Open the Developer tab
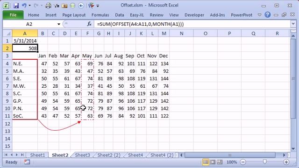 pyautogui.click(x=194, y=15)
